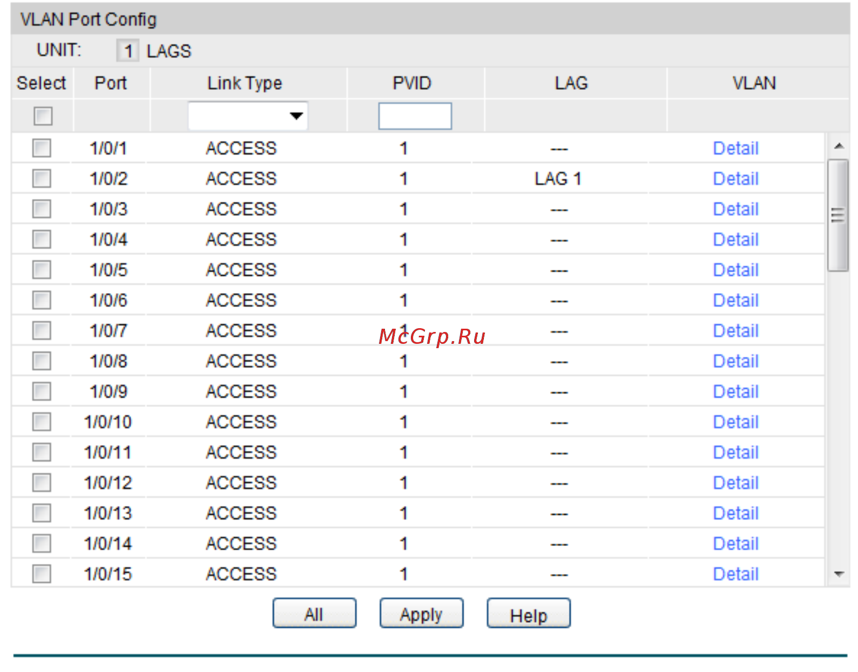Image resolution: width=858 pixels, height=672 pixels.
Task: Click the All button
Action: click(x=314, y=613)
